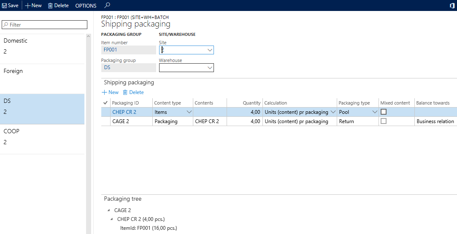Click the top toolbar Delete trash icon

pyautogui.click(x=50, y=5)
